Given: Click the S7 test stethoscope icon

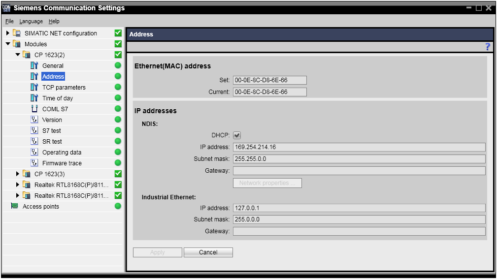Looking at the screenshot, I should point(34,130).
